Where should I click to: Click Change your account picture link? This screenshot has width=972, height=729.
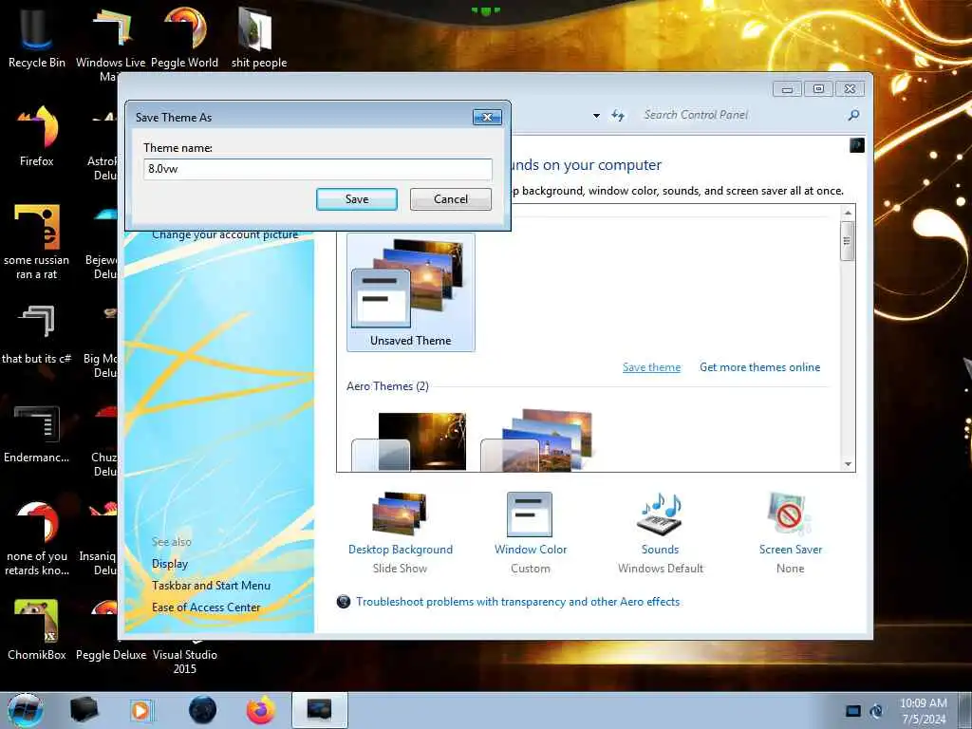(225, 235)
